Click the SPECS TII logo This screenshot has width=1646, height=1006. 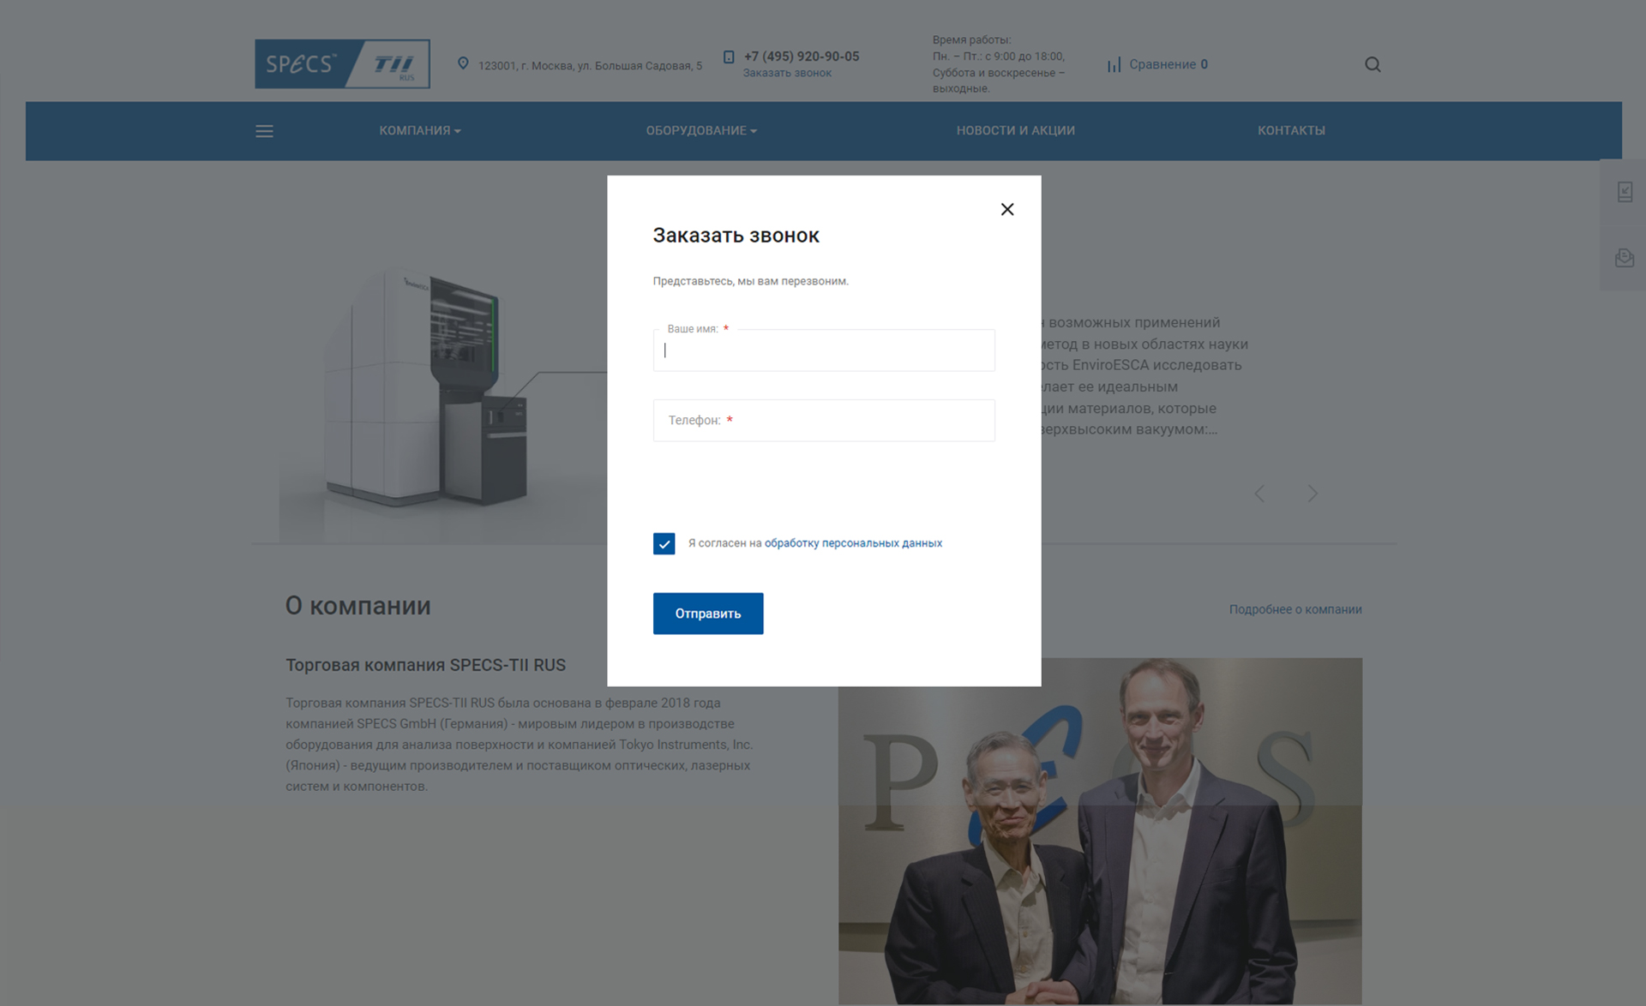click(x=342, y=64)
